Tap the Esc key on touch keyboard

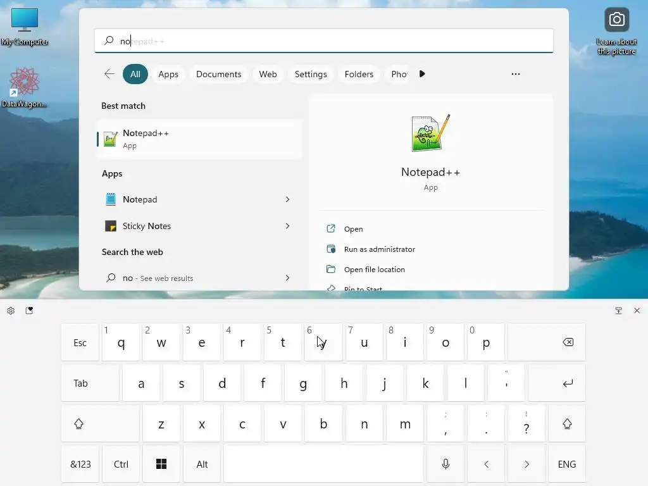click(80, 342)
